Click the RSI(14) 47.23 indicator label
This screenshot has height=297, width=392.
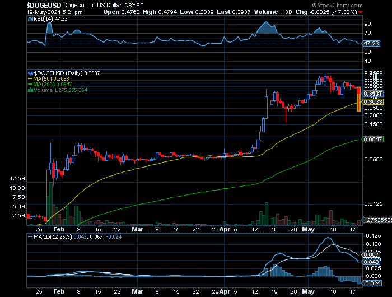coord(50,18)
